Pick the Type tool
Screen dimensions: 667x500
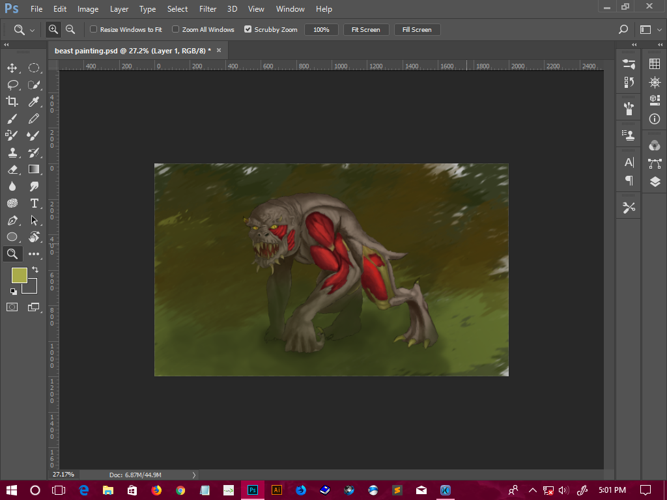[34, 203]
